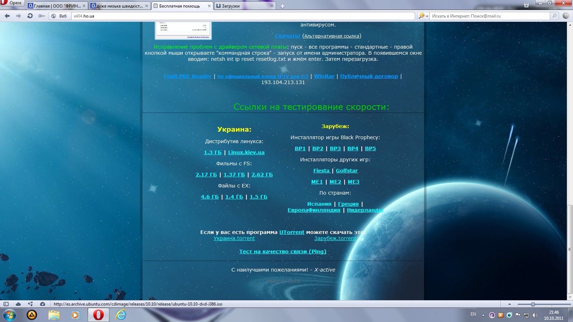Reload the current page

(30, 16)
